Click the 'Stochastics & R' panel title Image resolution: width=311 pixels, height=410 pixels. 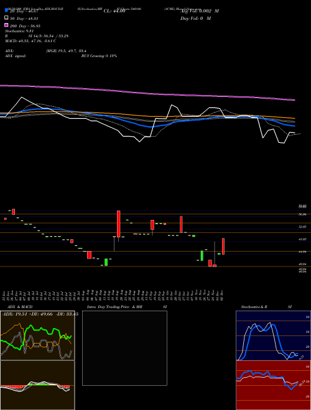[254, 307]
